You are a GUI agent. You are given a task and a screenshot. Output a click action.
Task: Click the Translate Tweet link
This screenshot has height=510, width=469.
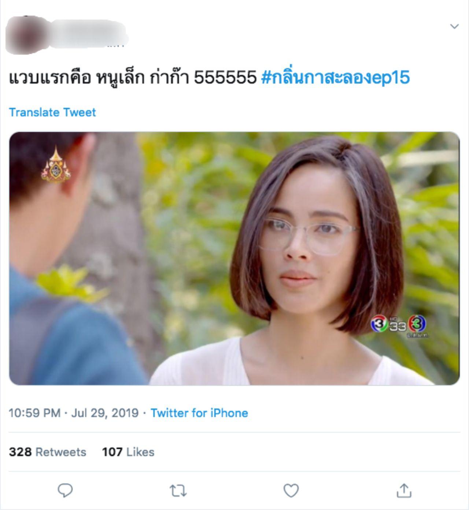(52, 112)
